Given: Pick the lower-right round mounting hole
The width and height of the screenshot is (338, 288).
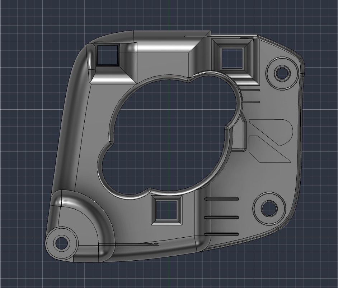Looking at the screenshot, I should pyautogui.click(x=269, y=208).
